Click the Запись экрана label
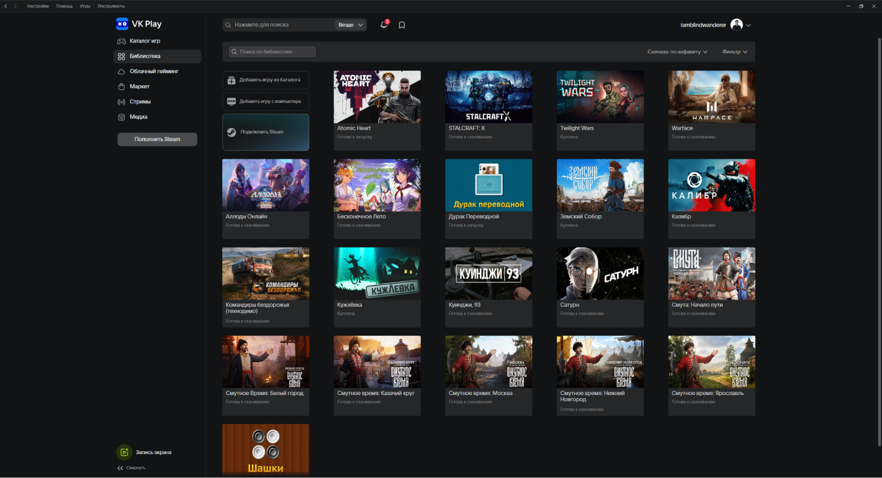The image size is (882, 478). coord(154,452)
